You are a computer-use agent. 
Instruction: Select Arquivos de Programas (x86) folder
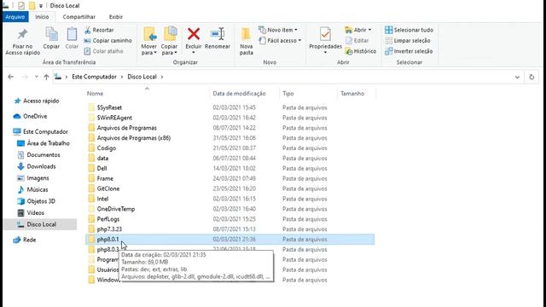pyautogui.click(x=134, y=138)
